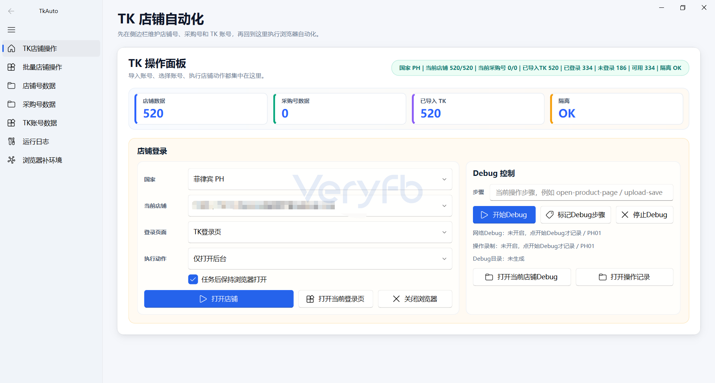This screenshot has height=383, width=715.
Task: Click the 店铺数据 520 card
Action: (201, 109)
